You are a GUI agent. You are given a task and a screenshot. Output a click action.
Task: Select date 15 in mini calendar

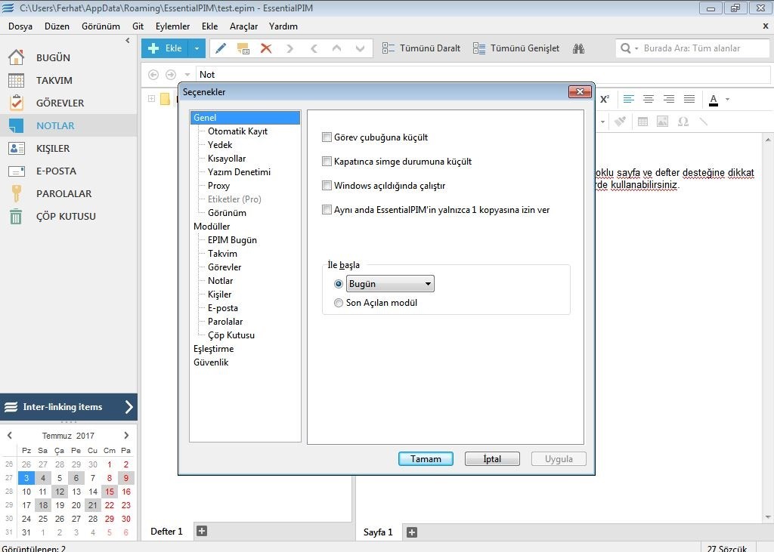(x=110, y=492)
